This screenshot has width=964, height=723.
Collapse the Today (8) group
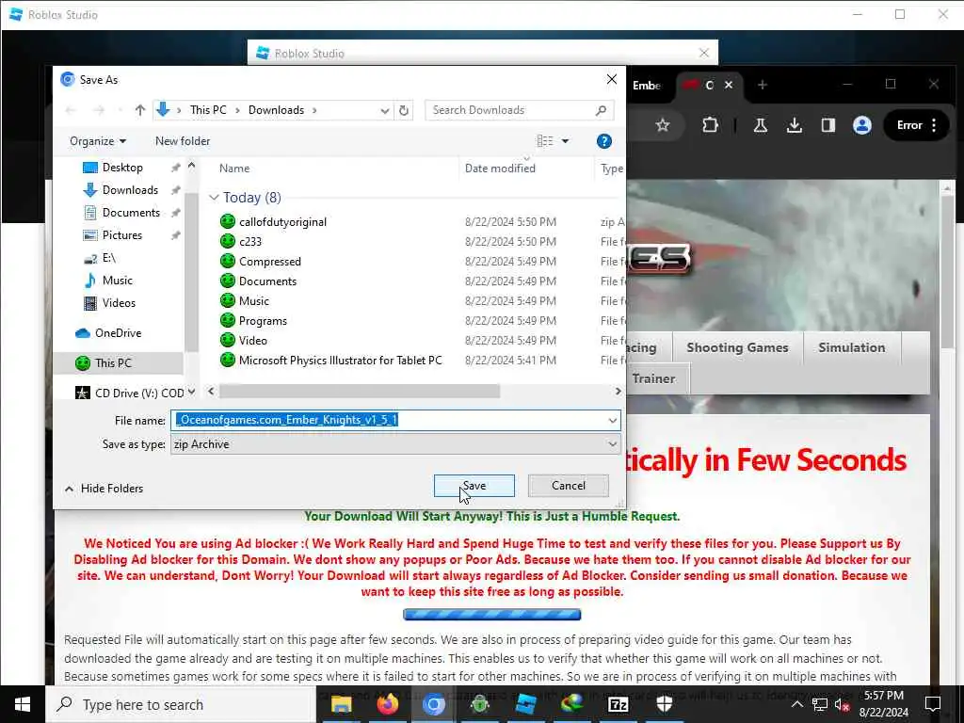[214, 198]
